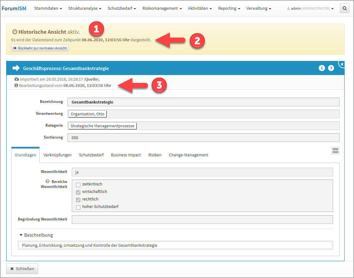The width and height of the screenshot is (354, 278).
Task: Open help via the question mark icon
Action: pyautogui.click(x=331, y=68)
